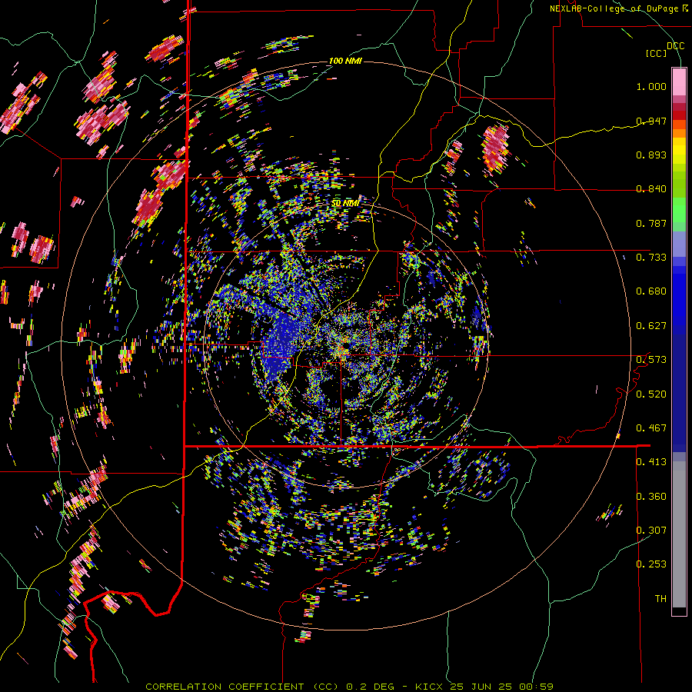Click the 0.680 legend value
This screenshot has height=692, width=692.
651,291
